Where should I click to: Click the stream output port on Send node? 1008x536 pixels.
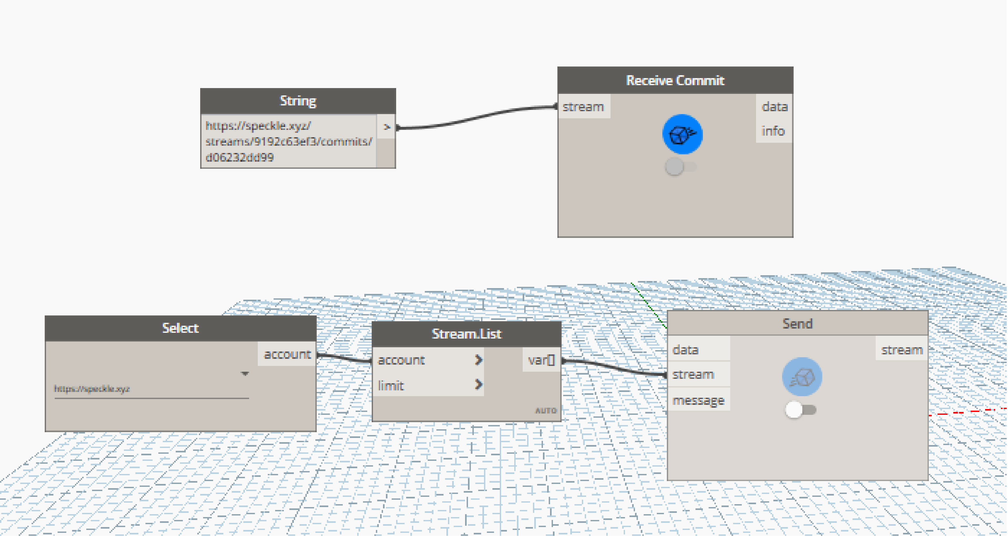coord(901,350)
